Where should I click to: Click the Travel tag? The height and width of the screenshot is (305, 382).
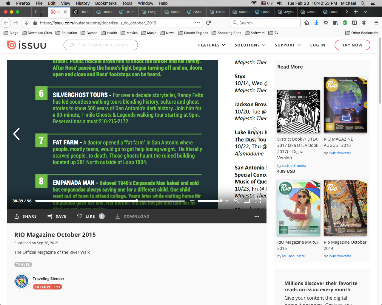click(x=23, y=264)
